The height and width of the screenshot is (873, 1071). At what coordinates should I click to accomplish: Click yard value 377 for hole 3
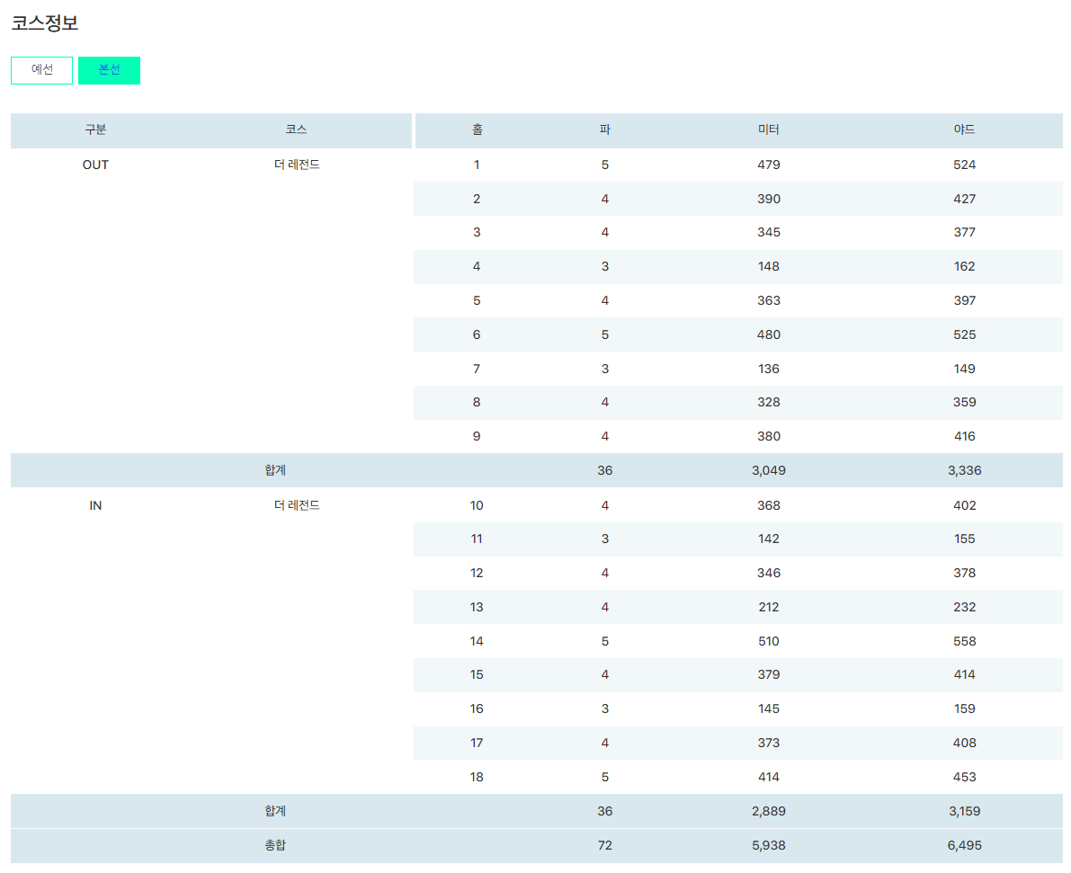pyautogui.click(x=965, y=232)
